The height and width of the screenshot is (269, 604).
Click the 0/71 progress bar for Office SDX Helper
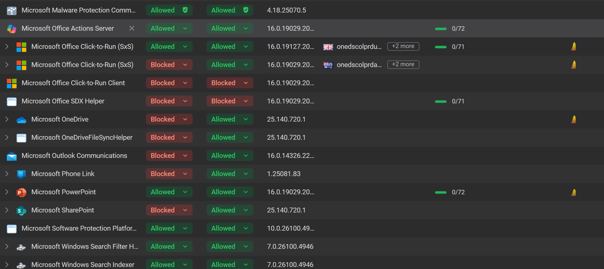tap(441, 101)
